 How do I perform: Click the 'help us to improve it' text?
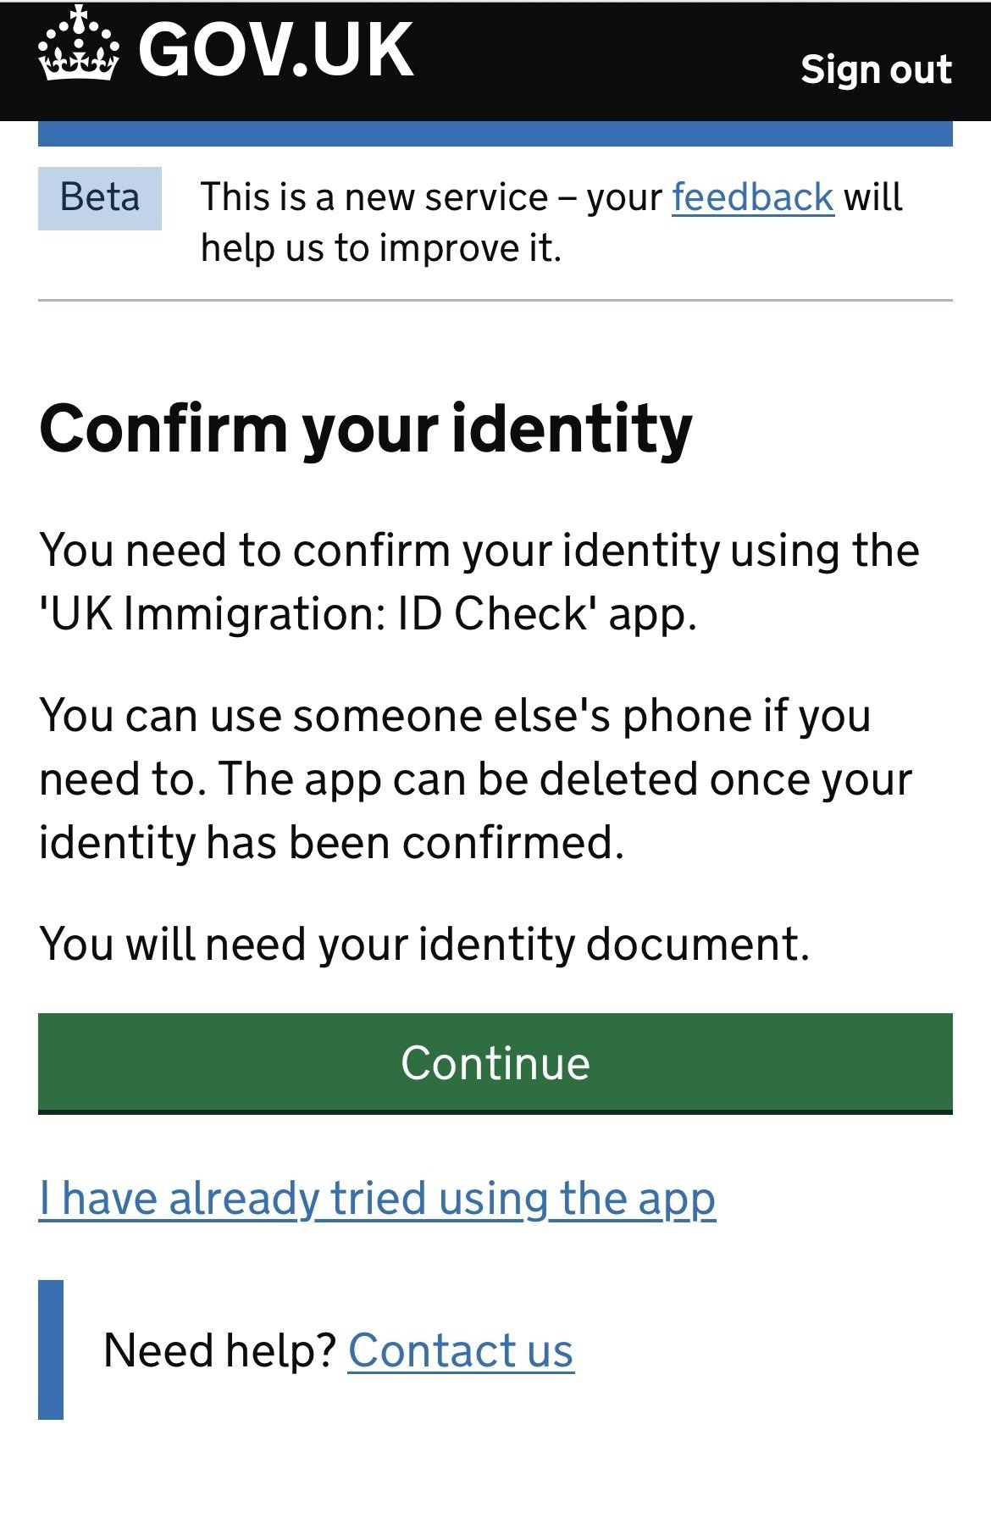tap(380, 248)
